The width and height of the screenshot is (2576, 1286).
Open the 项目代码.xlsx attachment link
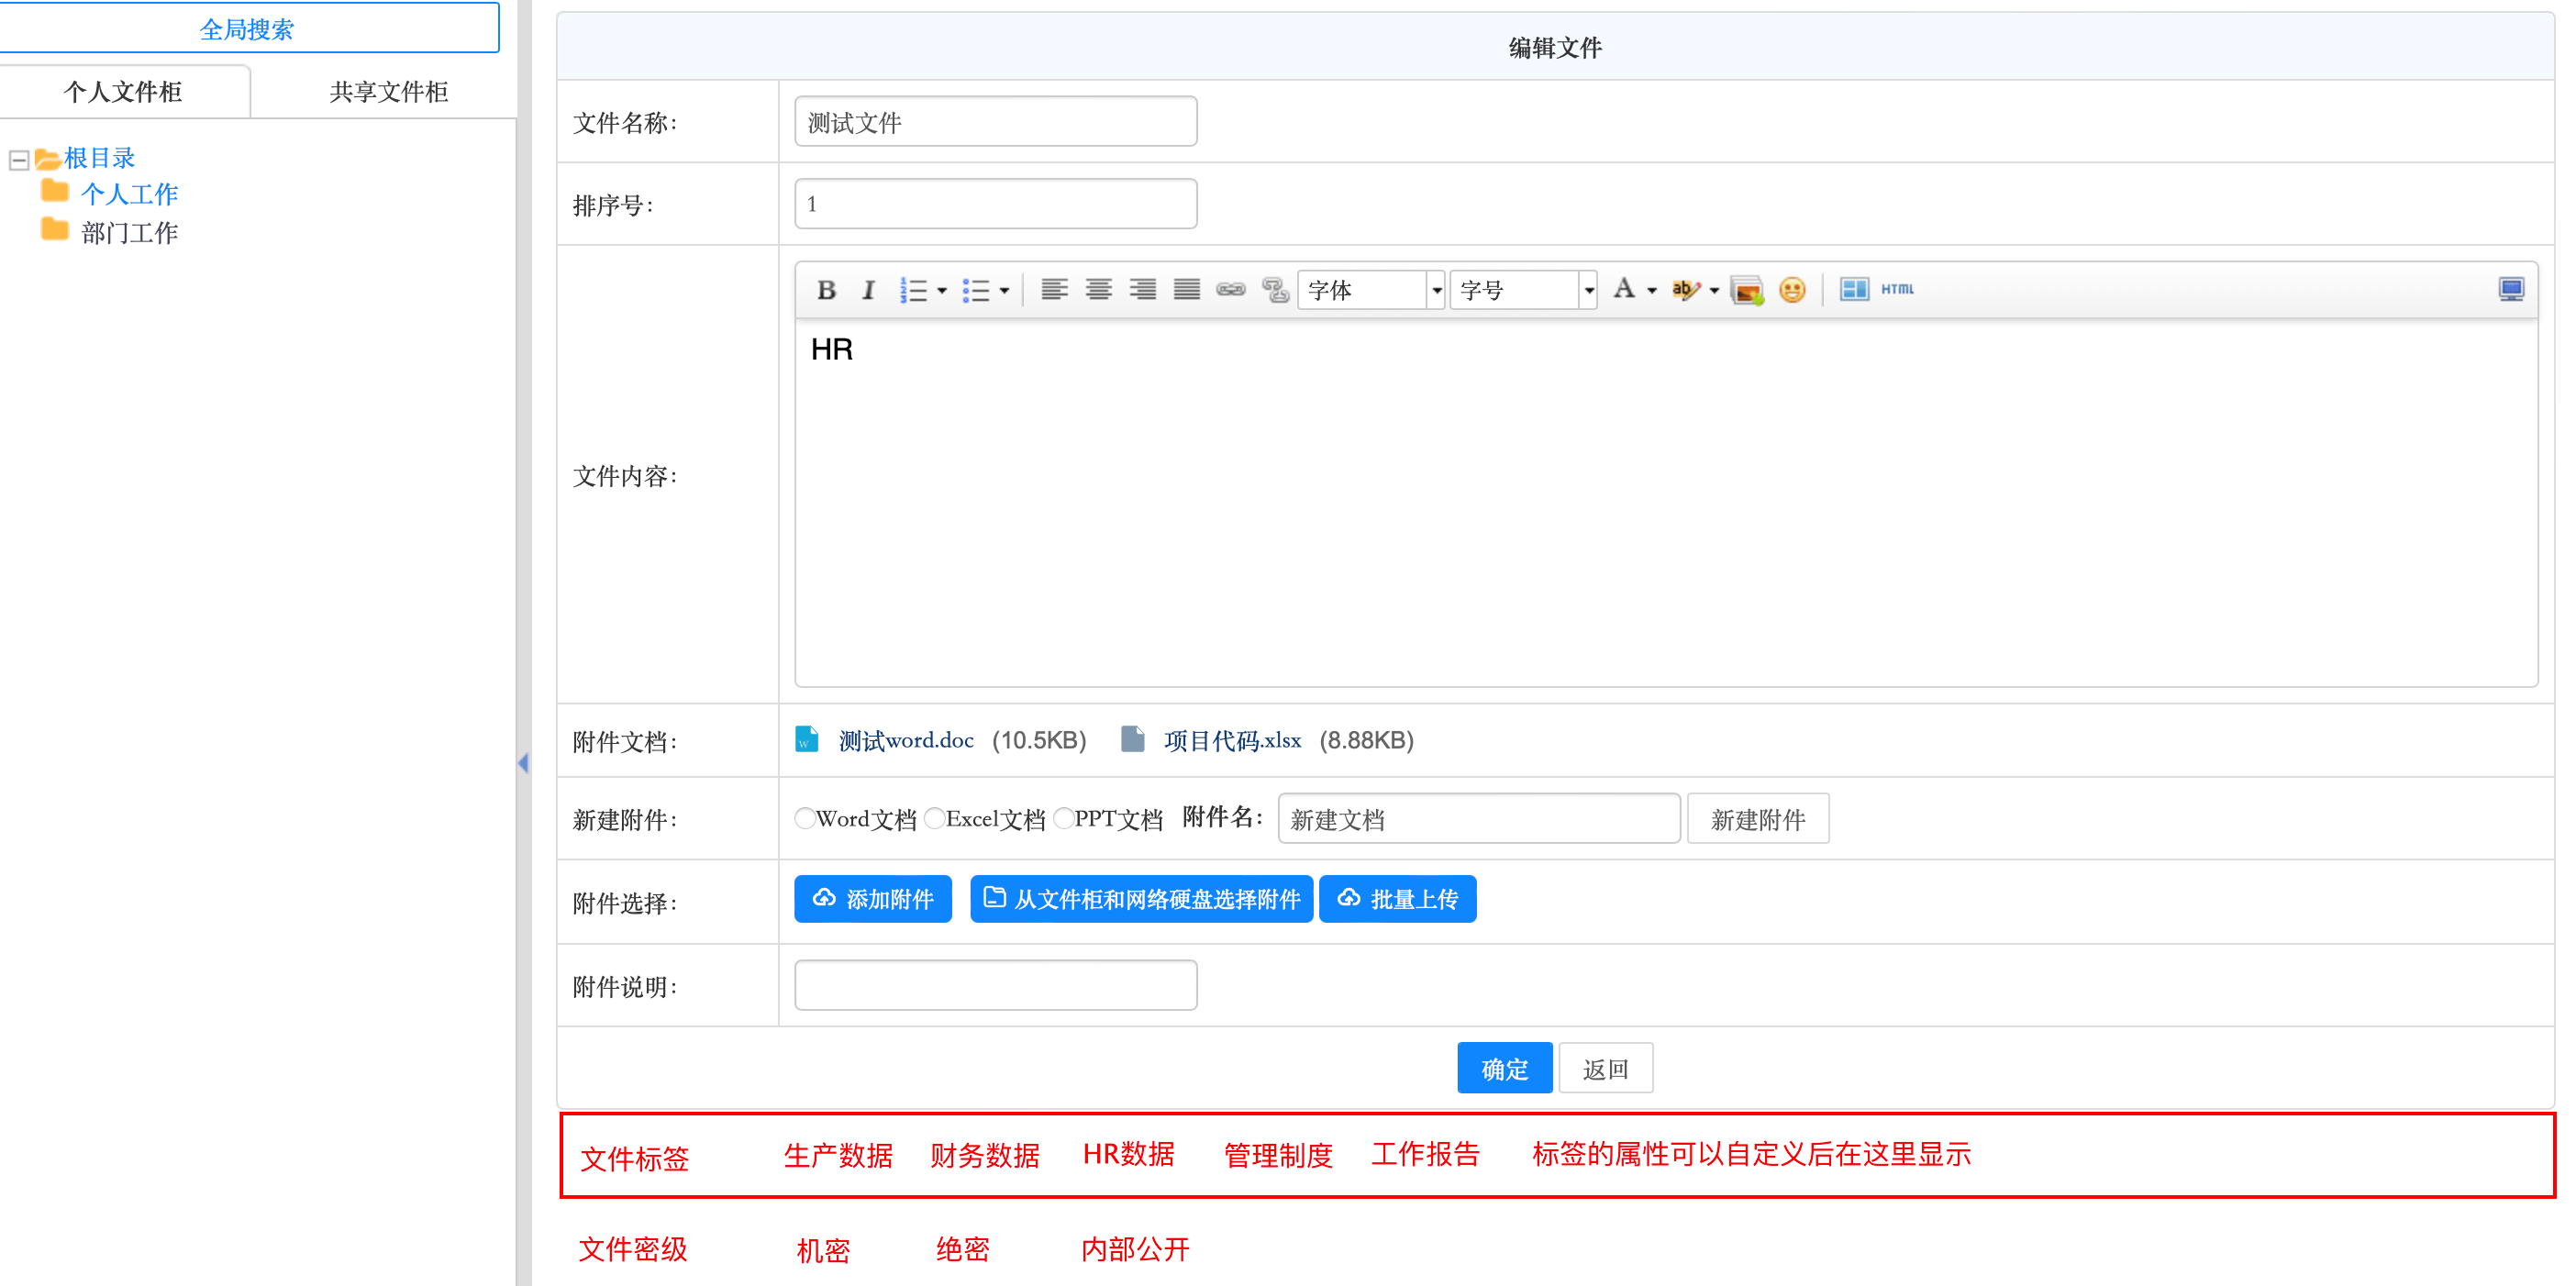(x=1232, y=740)
